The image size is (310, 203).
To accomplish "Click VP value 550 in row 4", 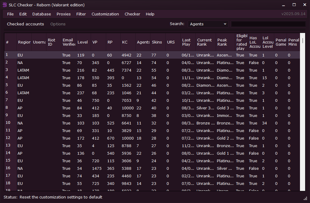I will pos(96,78).
